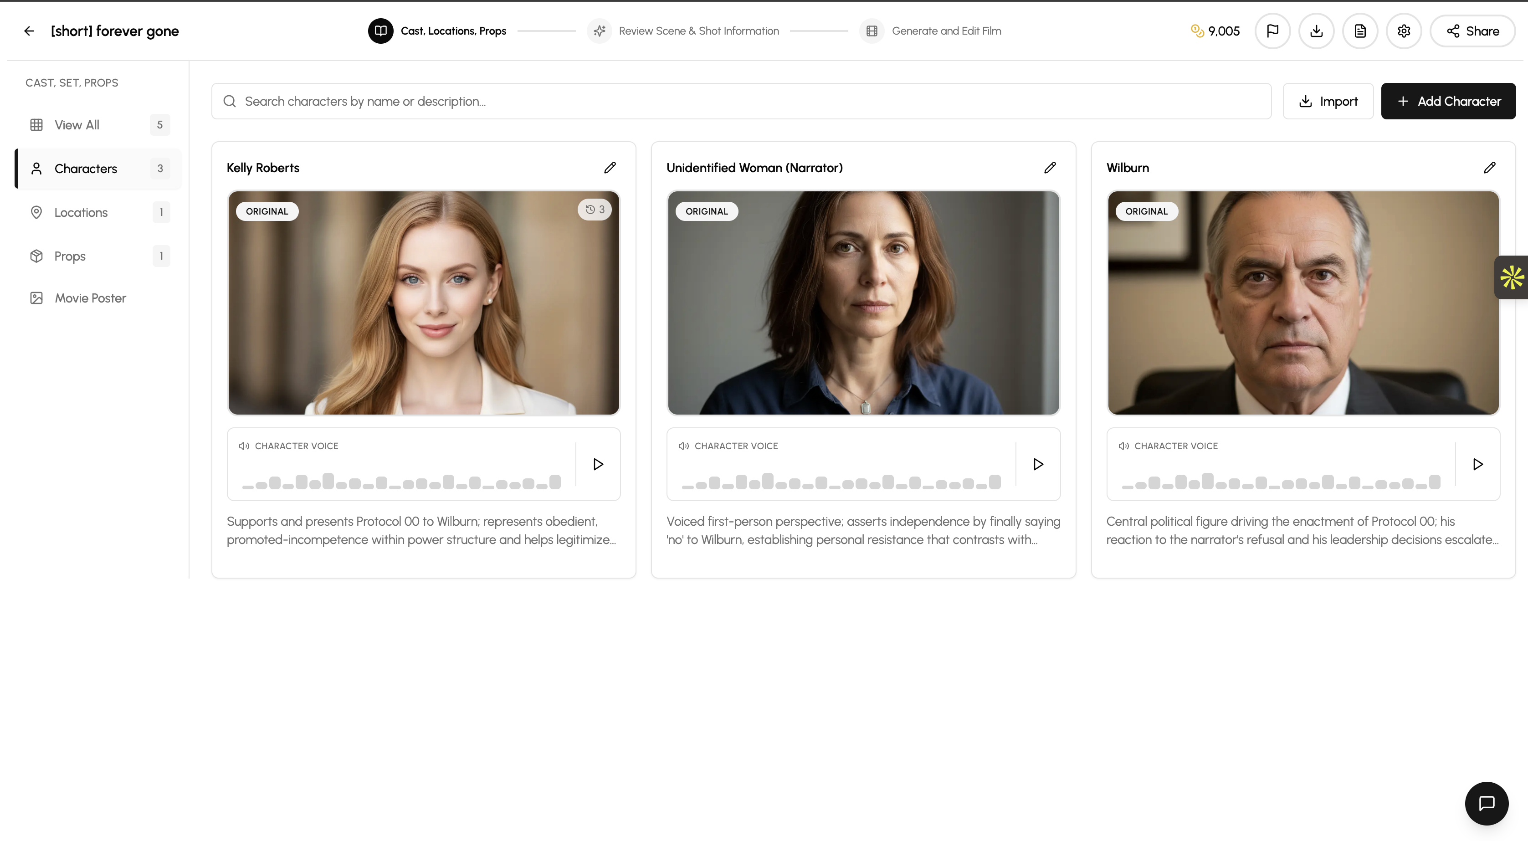Open the Cast, Locations, Props step icon

[380, 31]
